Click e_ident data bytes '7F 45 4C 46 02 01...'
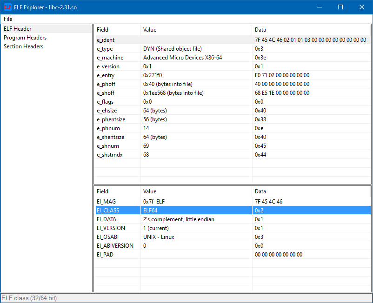 310,40
